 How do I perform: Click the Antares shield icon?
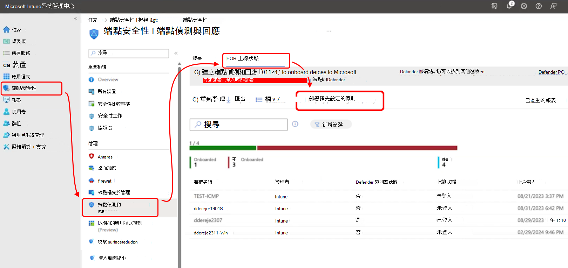pyautogui.click(x=91, y=156)
